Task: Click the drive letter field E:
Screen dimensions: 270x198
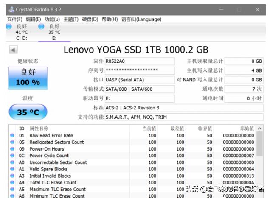Action: coord(140,98)
